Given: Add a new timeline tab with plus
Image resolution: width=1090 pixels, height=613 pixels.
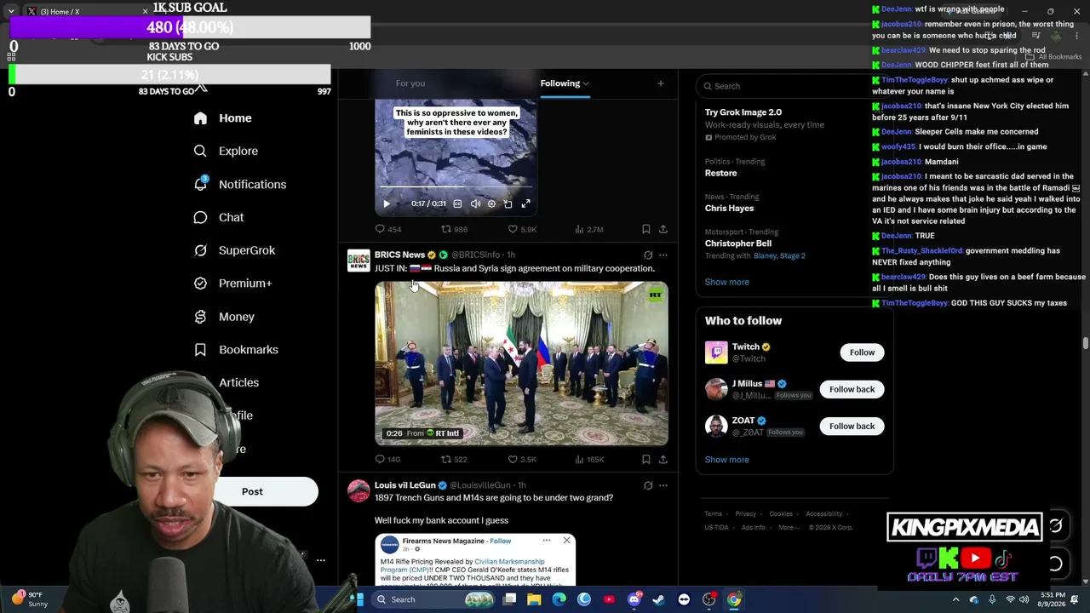Looking at the screenshot, I should [660, 83].
